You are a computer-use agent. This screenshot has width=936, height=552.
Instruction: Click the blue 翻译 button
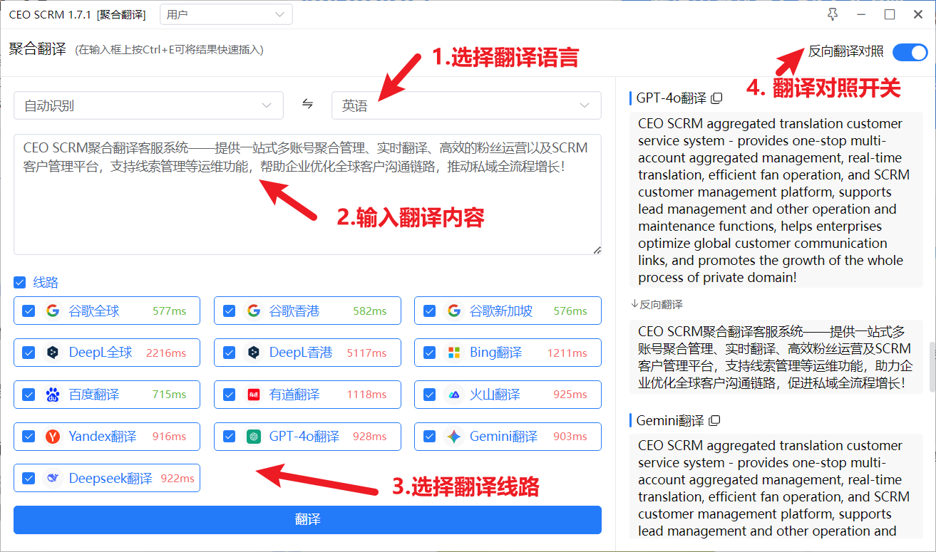[x=307, y=519]
